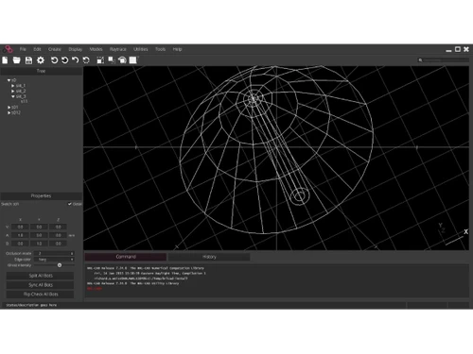Click the curved undo arrow icon

[75, 60]
